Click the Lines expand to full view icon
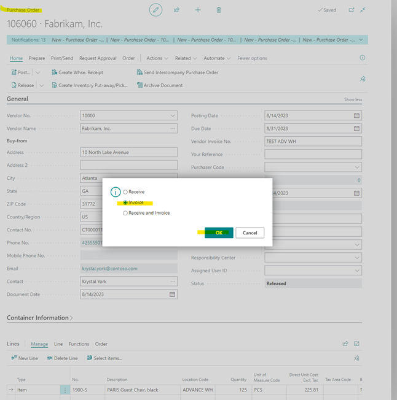Viewport: 397px width, 400px height. (x=356, y=344)
